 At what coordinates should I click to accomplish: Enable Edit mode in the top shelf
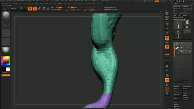[30, 8]
